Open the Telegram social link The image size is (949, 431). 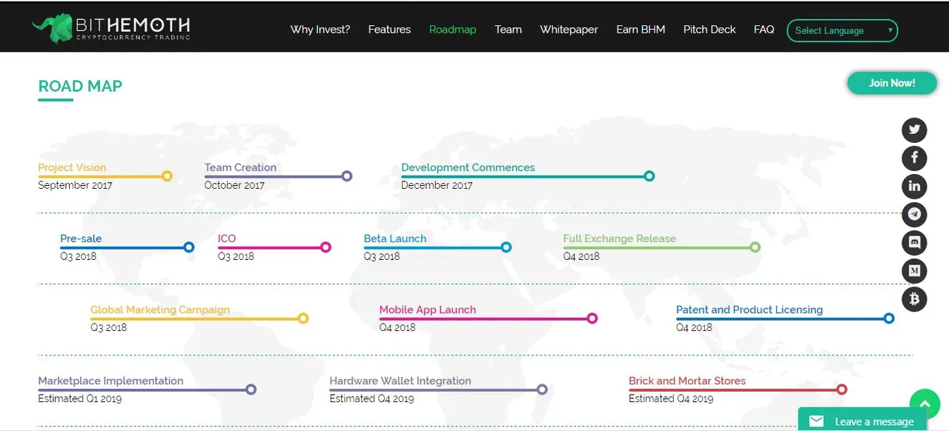tap(914, 214)
